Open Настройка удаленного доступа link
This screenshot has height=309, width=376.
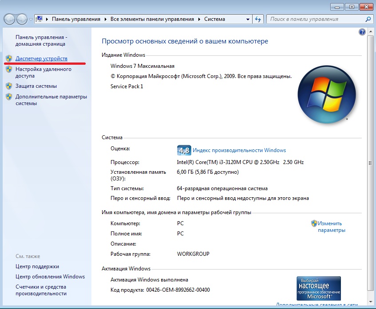[44, 72]
